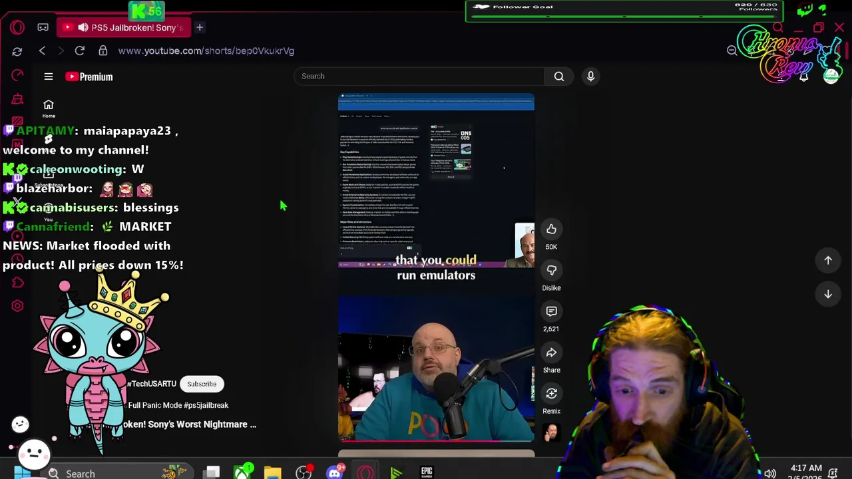Open a new browser tab
This screenshot has height=479, width=852.
point(199,27)
